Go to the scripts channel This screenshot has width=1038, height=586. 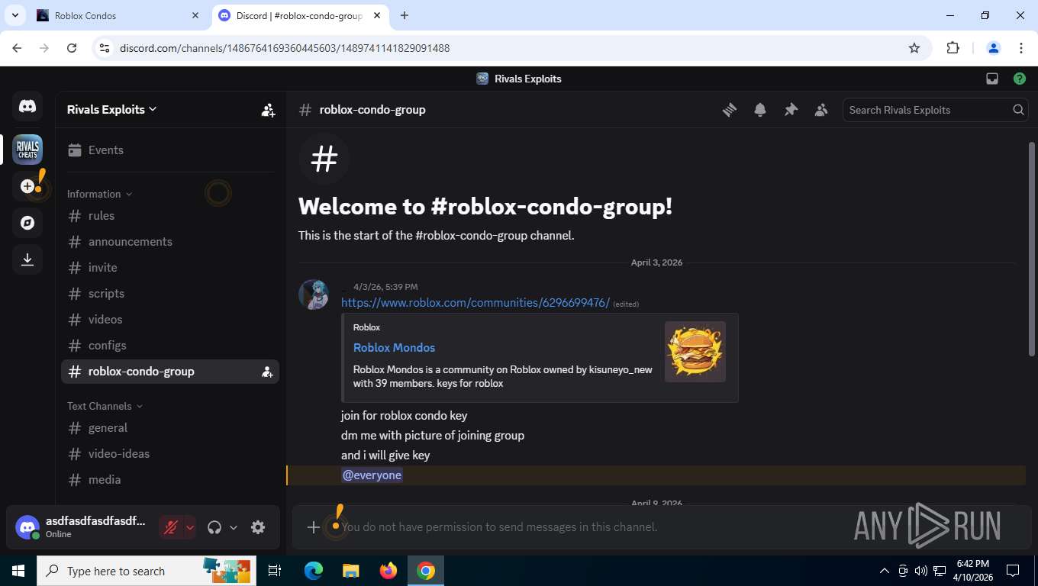[x=169, y=294]
